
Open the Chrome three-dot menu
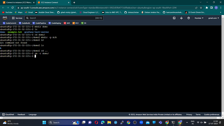coord(221,8)
